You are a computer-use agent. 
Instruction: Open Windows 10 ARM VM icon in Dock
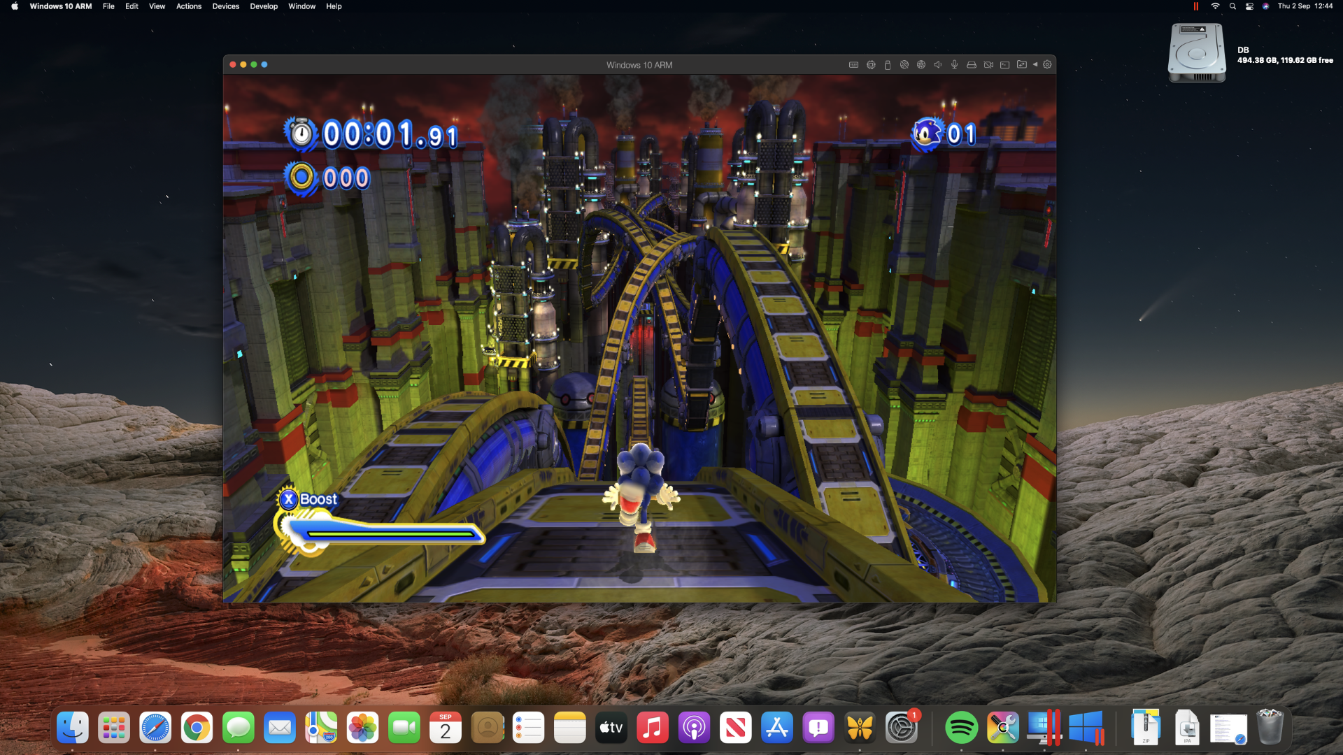1086,728
